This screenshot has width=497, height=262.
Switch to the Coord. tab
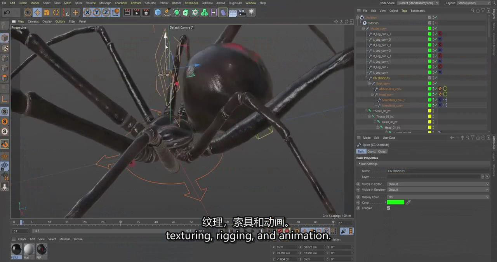[371, 152]
